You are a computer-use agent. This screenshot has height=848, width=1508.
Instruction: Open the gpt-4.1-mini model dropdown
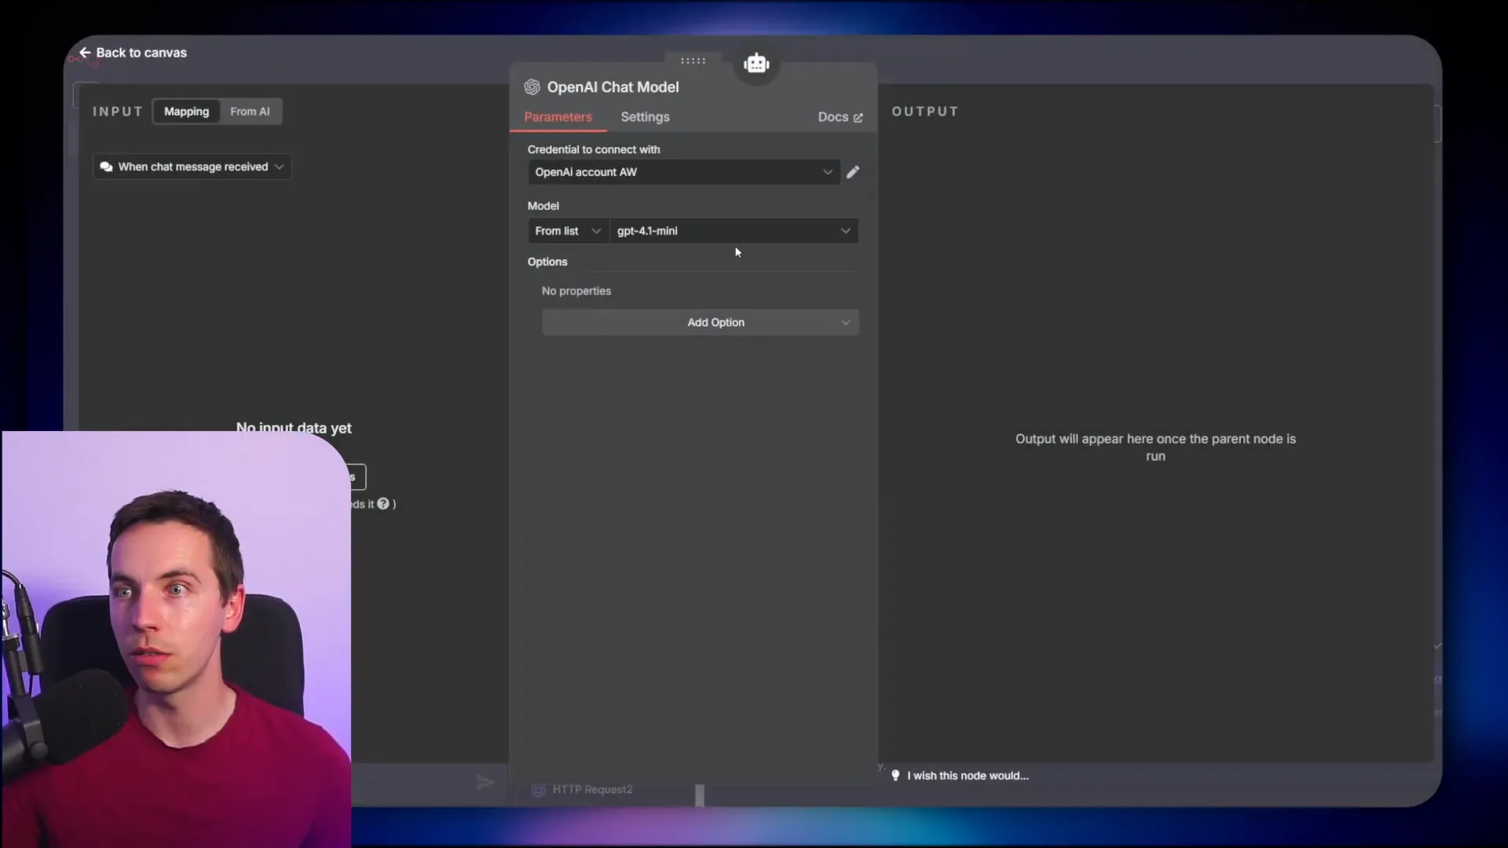pos(734,231)
